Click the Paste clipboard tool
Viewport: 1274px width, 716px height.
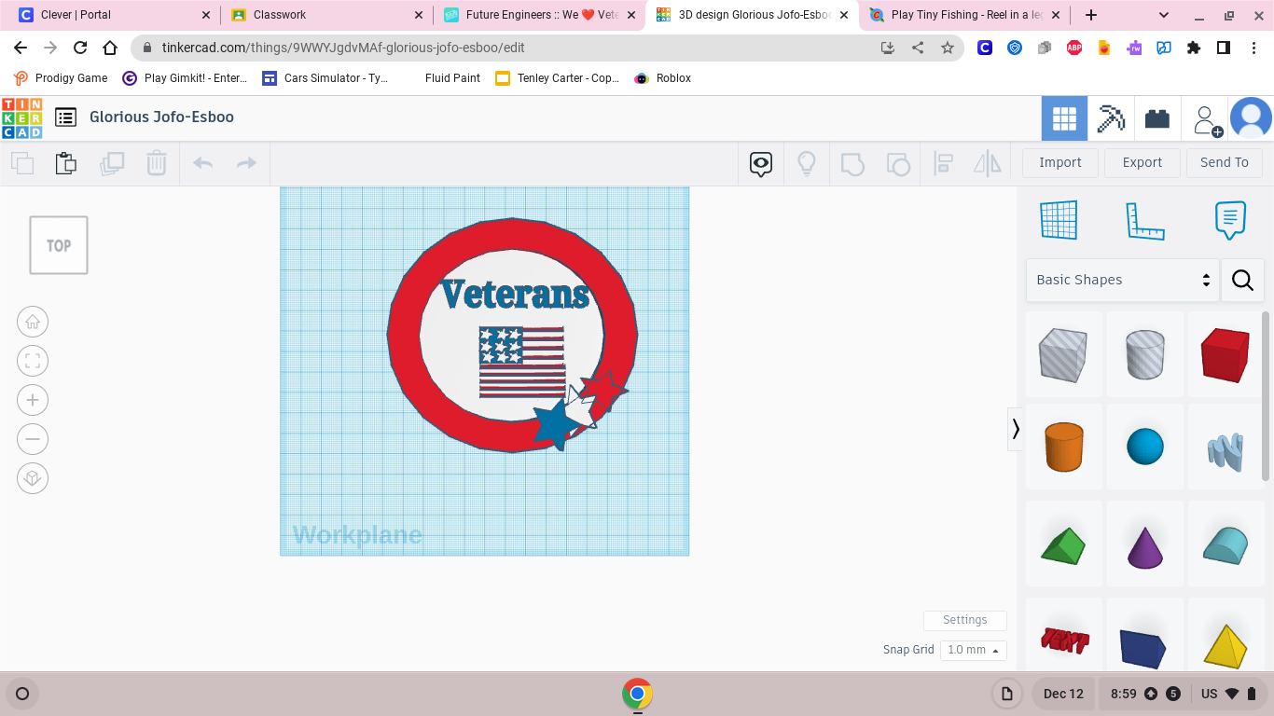pos(65,163)
